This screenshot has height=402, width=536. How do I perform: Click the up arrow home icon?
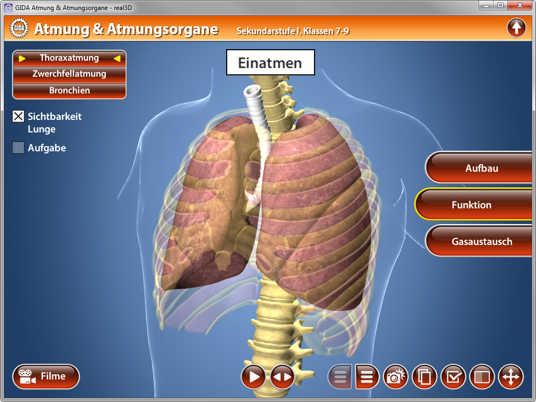(516, 28)
